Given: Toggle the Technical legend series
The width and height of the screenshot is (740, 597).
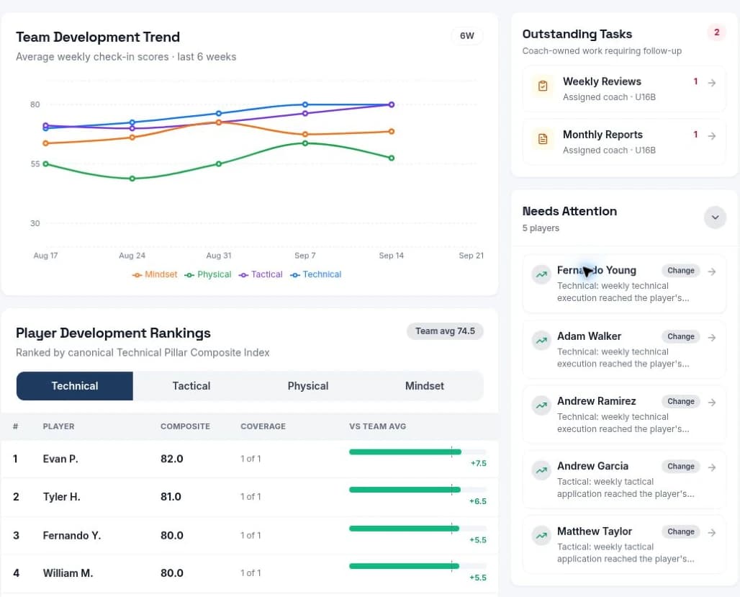Looking at the screenshot, I should [316, 274].
